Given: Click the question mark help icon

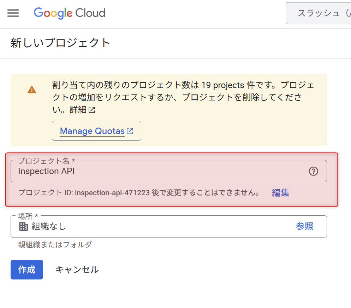Looking at the screenshot, I should click(x=313, y=172).
